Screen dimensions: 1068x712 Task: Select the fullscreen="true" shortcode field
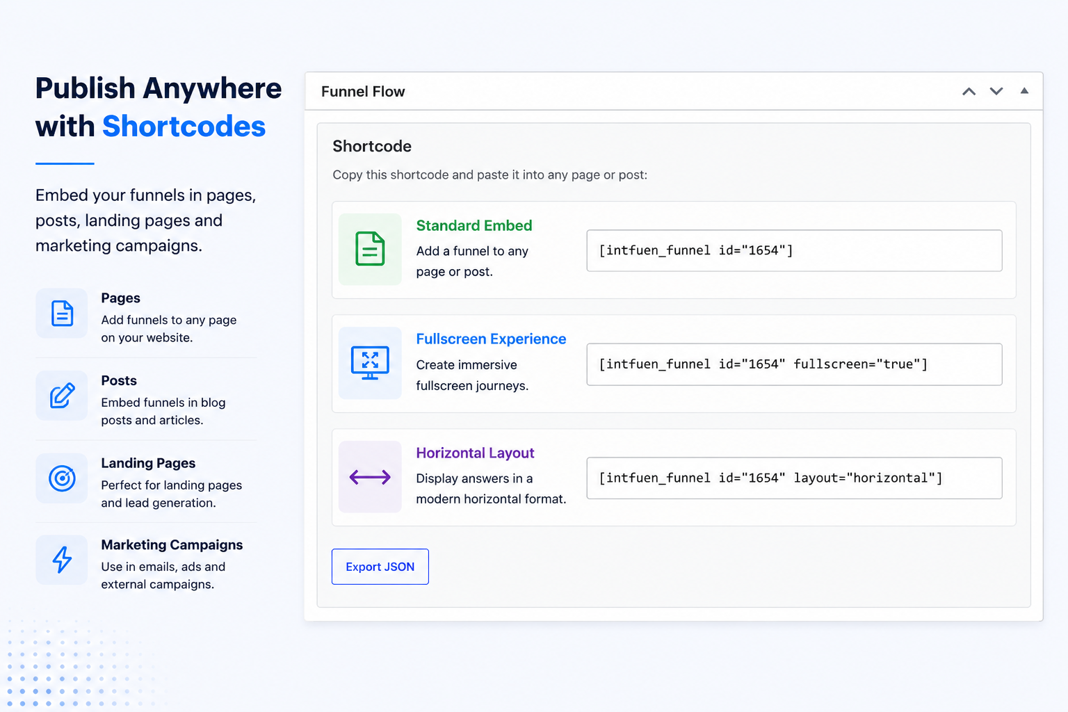[x=794, y=364]
